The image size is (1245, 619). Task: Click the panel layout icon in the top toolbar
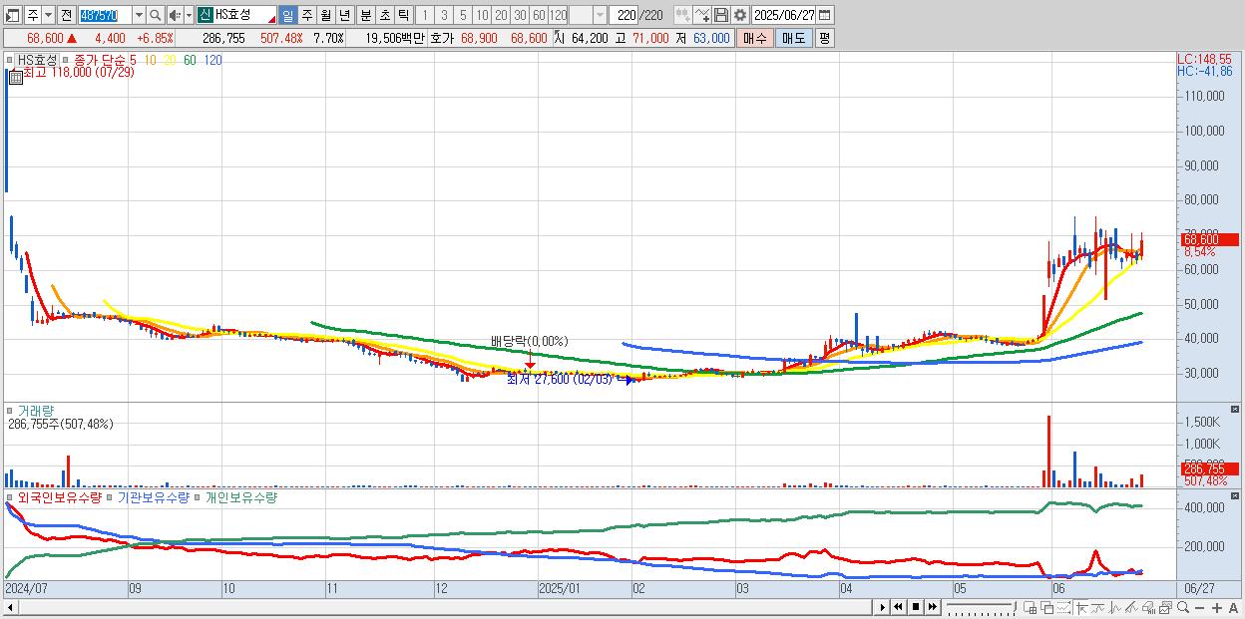(13, 15)
